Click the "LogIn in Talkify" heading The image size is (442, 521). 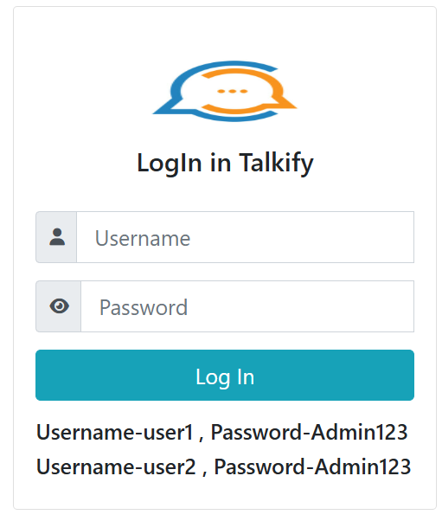tap(225, 163)
